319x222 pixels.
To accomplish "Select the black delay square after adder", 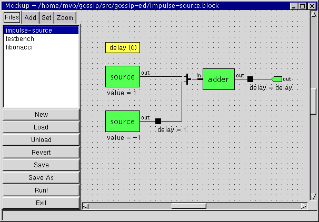I will pyautogui.click(x=250, y=79).
